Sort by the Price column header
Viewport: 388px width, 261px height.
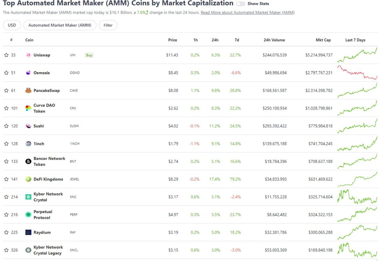coord(173,40)
